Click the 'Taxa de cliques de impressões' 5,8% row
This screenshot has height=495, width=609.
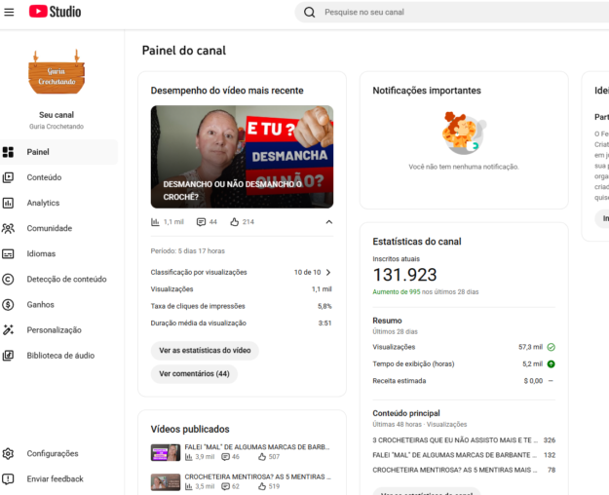point(242,306)
